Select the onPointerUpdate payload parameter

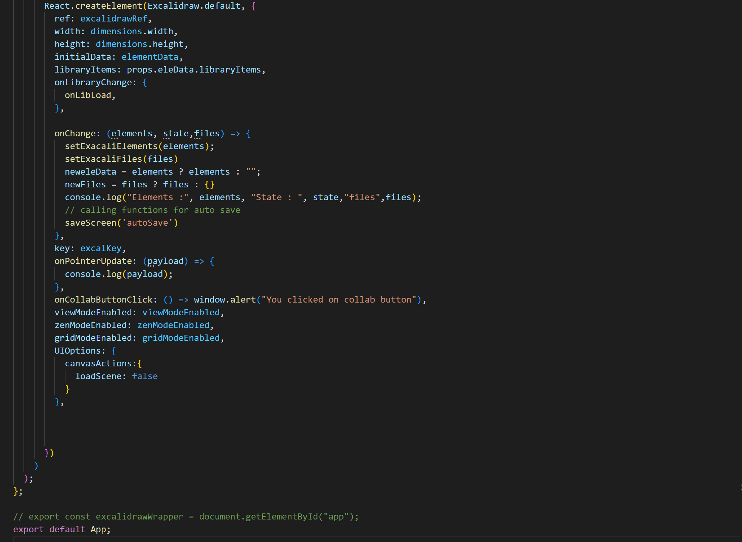pos(165,261)
